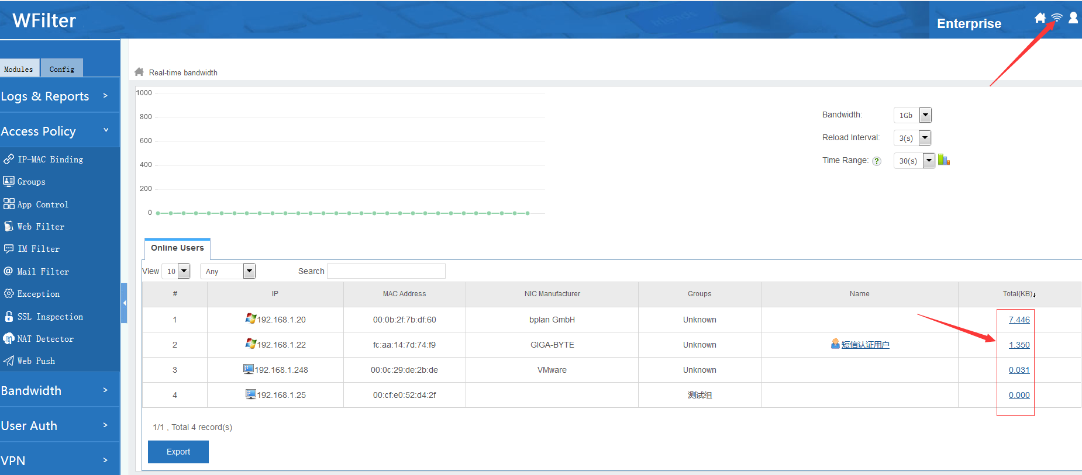This screenshot has width=1082, height=475.
Task: Select the bplan GmbH cell
Action: tap(552, 320)
